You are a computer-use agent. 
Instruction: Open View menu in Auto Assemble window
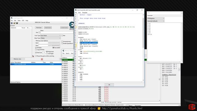79,13
